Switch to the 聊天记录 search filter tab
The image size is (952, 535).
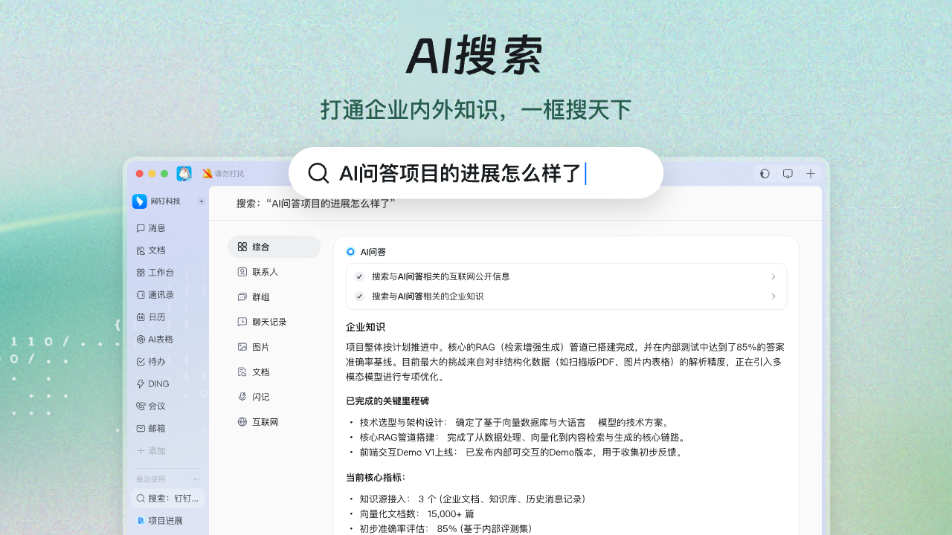tap(268, 322)
